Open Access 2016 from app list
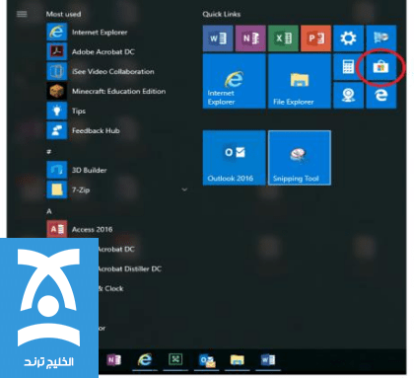 pos(80,229)
